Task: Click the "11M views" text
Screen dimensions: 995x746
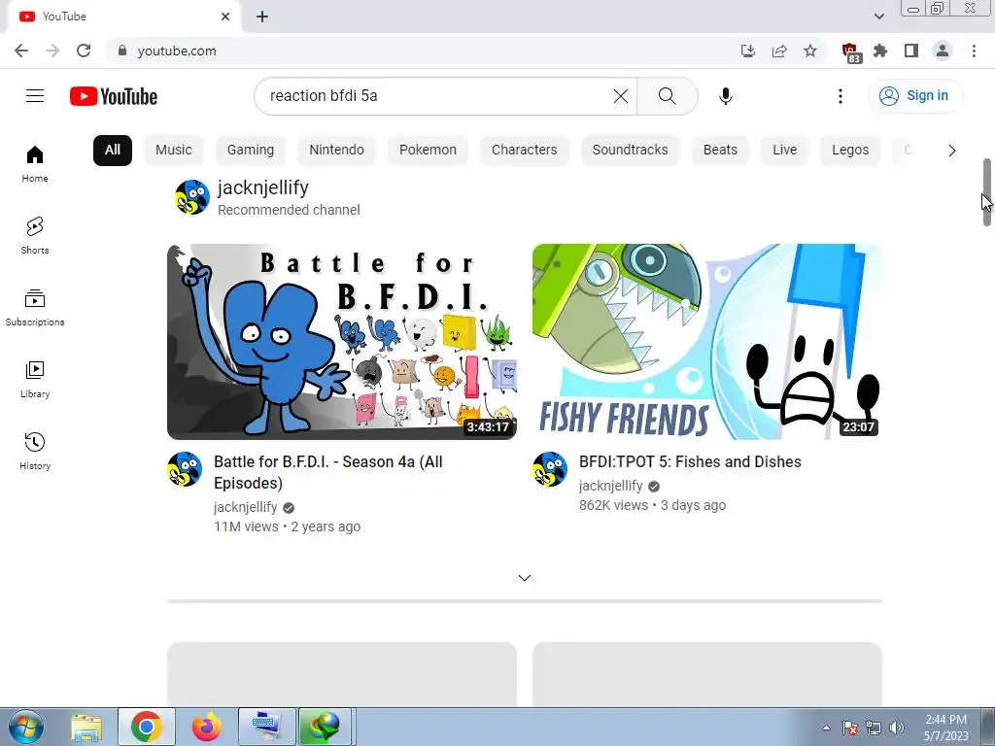Action: tap(246, 526)
